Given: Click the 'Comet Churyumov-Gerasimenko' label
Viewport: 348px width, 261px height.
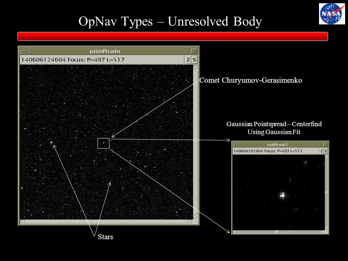Looking at the screenshot, I should click(x=250, y=80).
